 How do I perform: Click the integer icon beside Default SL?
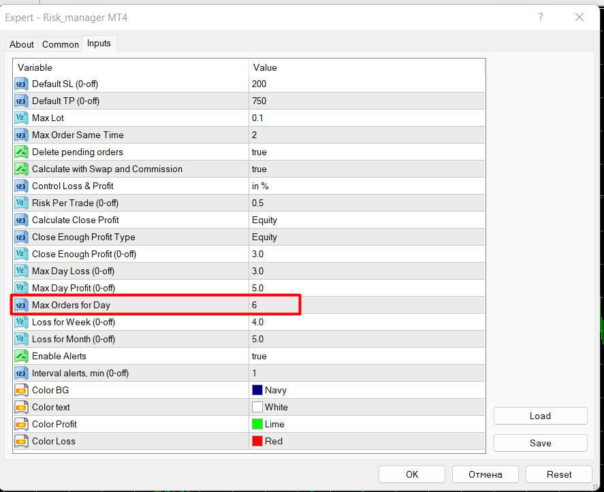pos(21,84)
